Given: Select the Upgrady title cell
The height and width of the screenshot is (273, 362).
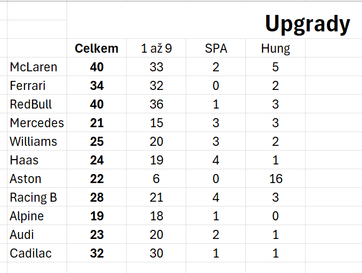Looking at the screenshot, I should click(x=307, y=23).
